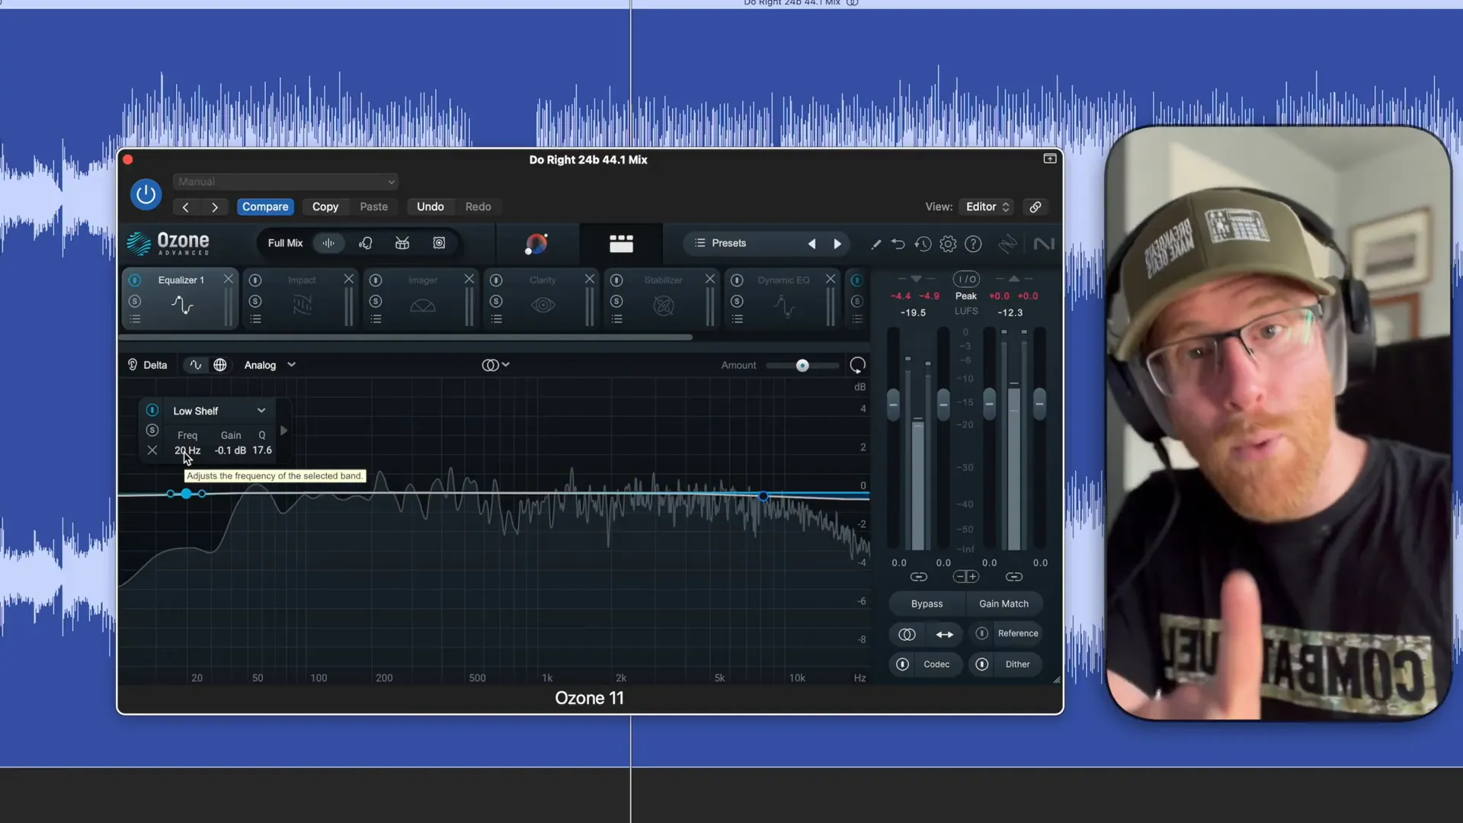The image size is (1463, 823).
Task: Expand band panel with right triangle
Action: [x=283, y=431]
